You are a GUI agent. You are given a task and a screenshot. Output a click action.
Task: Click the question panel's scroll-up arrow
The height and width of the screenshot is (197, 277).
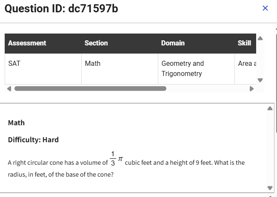[270, 108]
